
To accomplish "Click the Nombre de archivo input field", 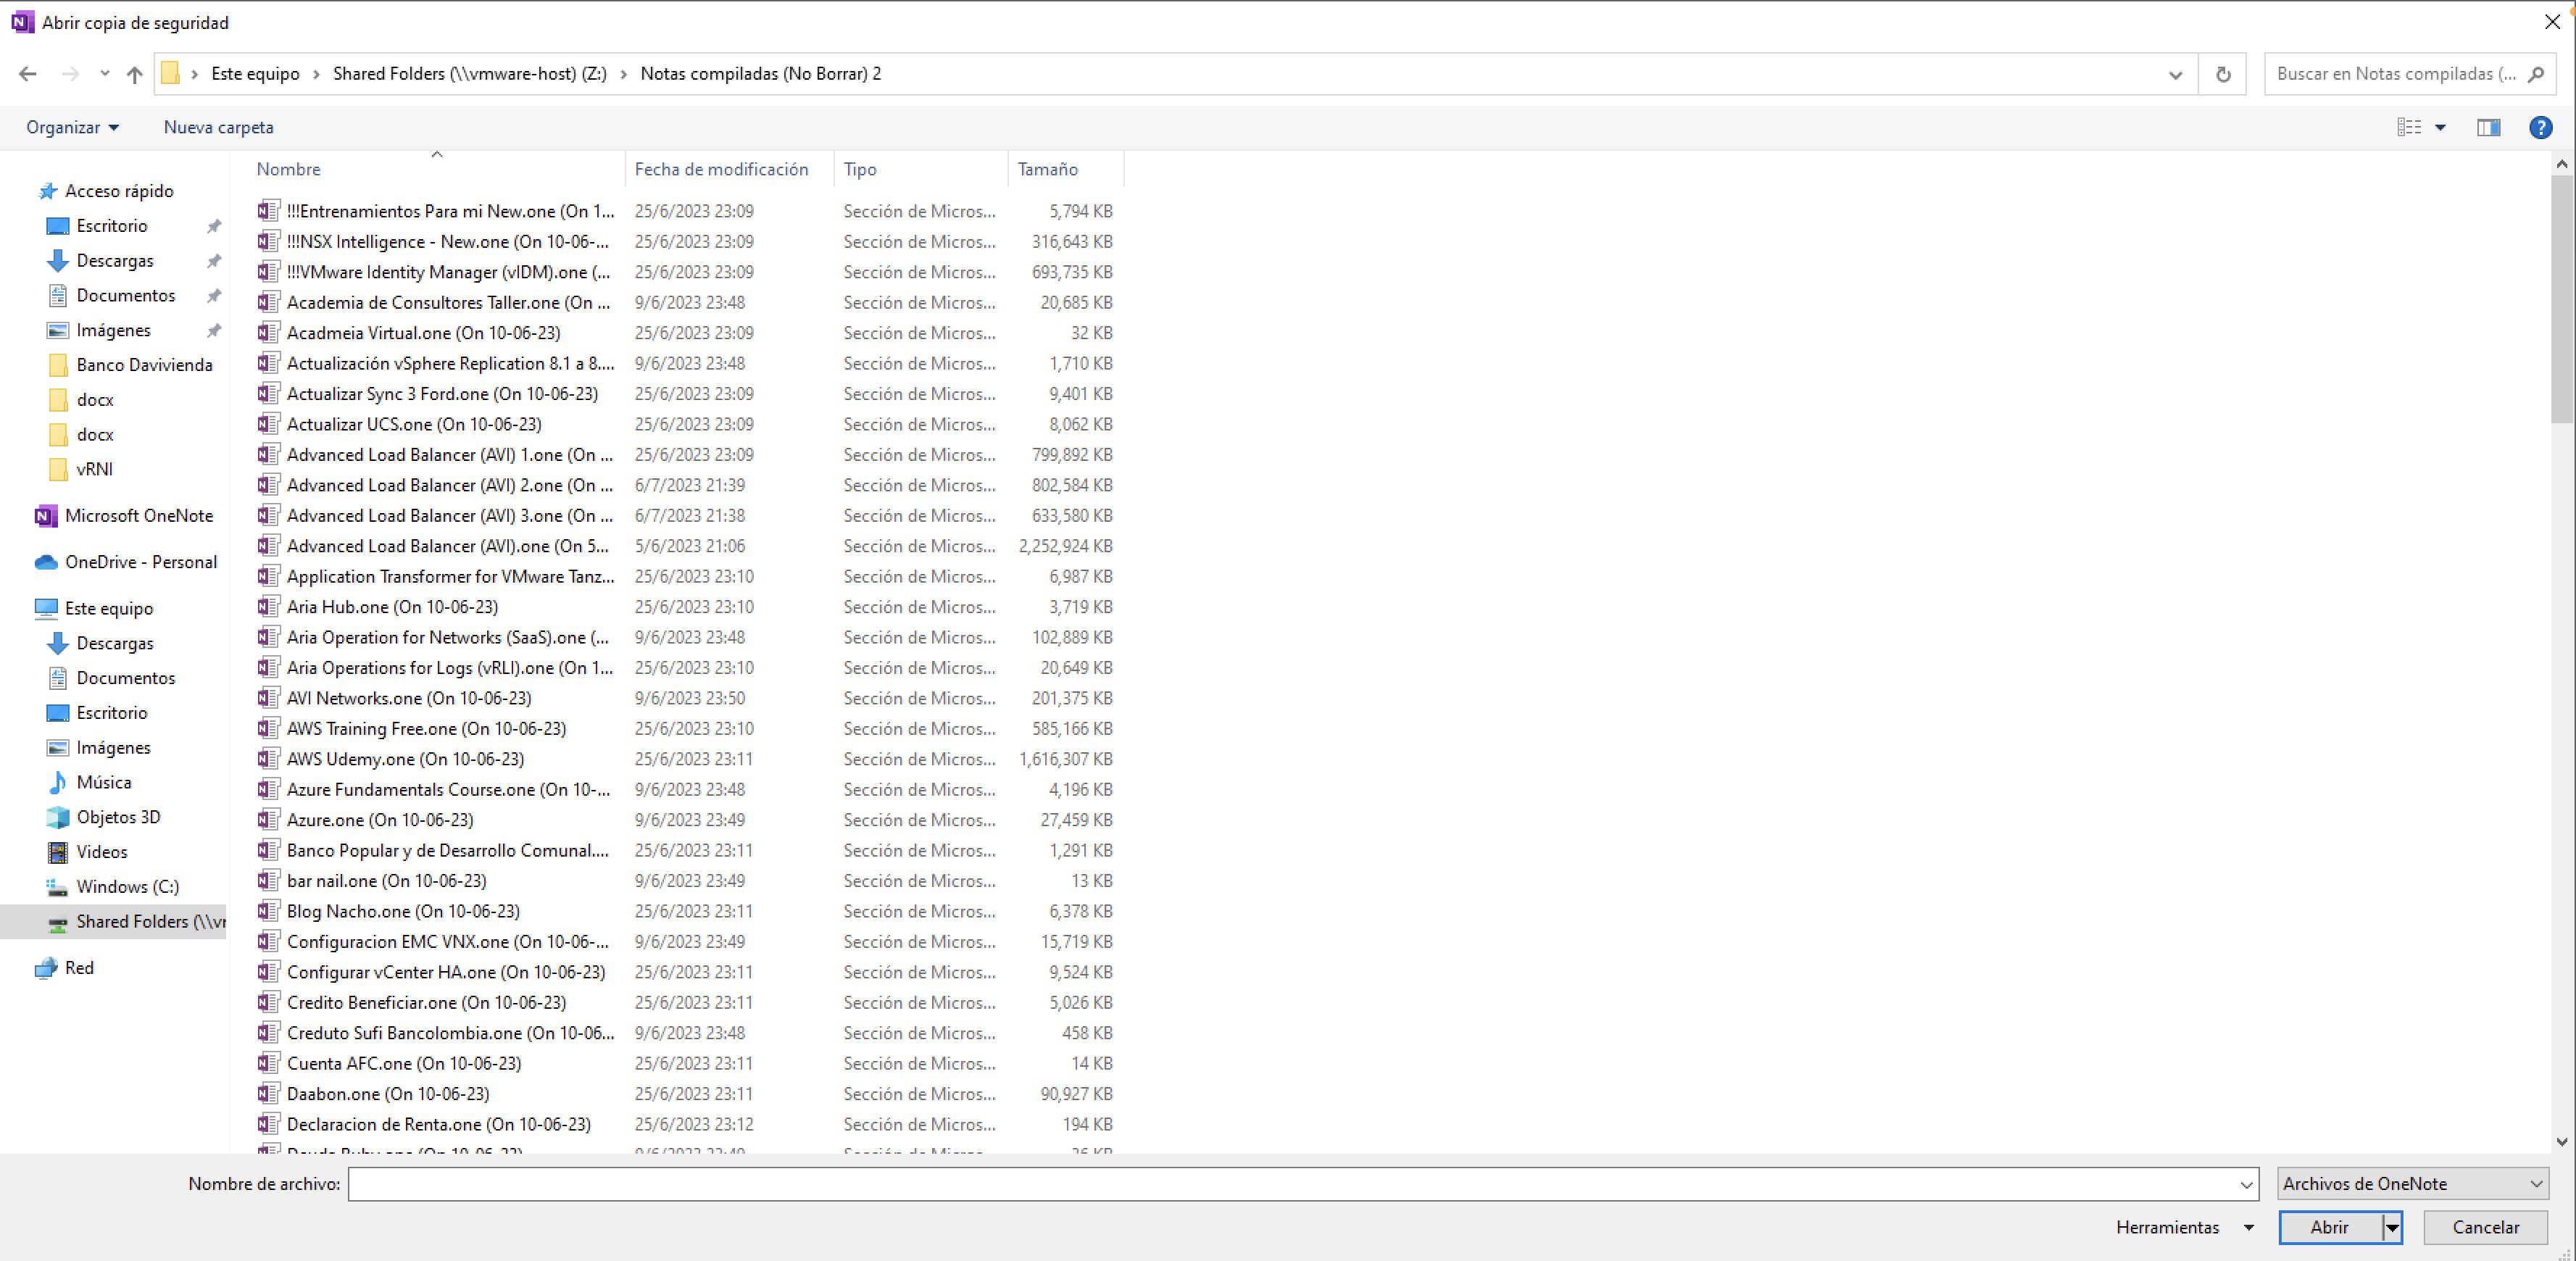I will point(1290,1184).
